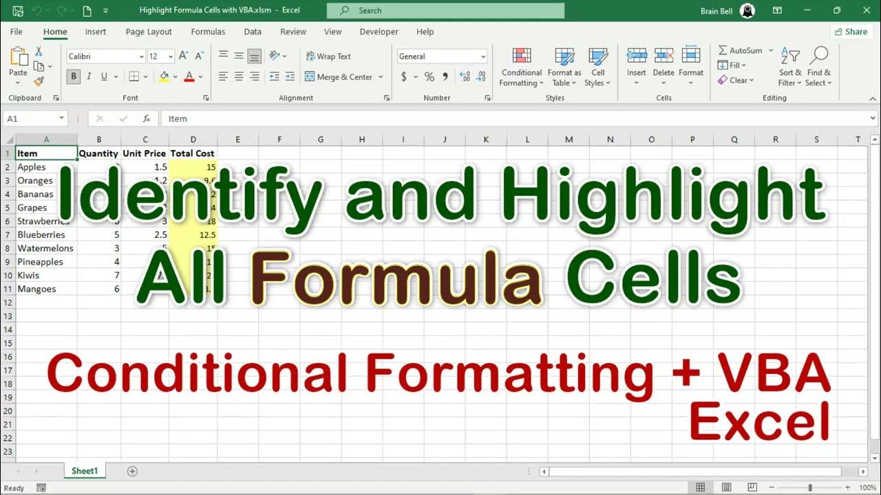Click the Share button
Screen dimensions: 881x495
click(x=851, y=32)
